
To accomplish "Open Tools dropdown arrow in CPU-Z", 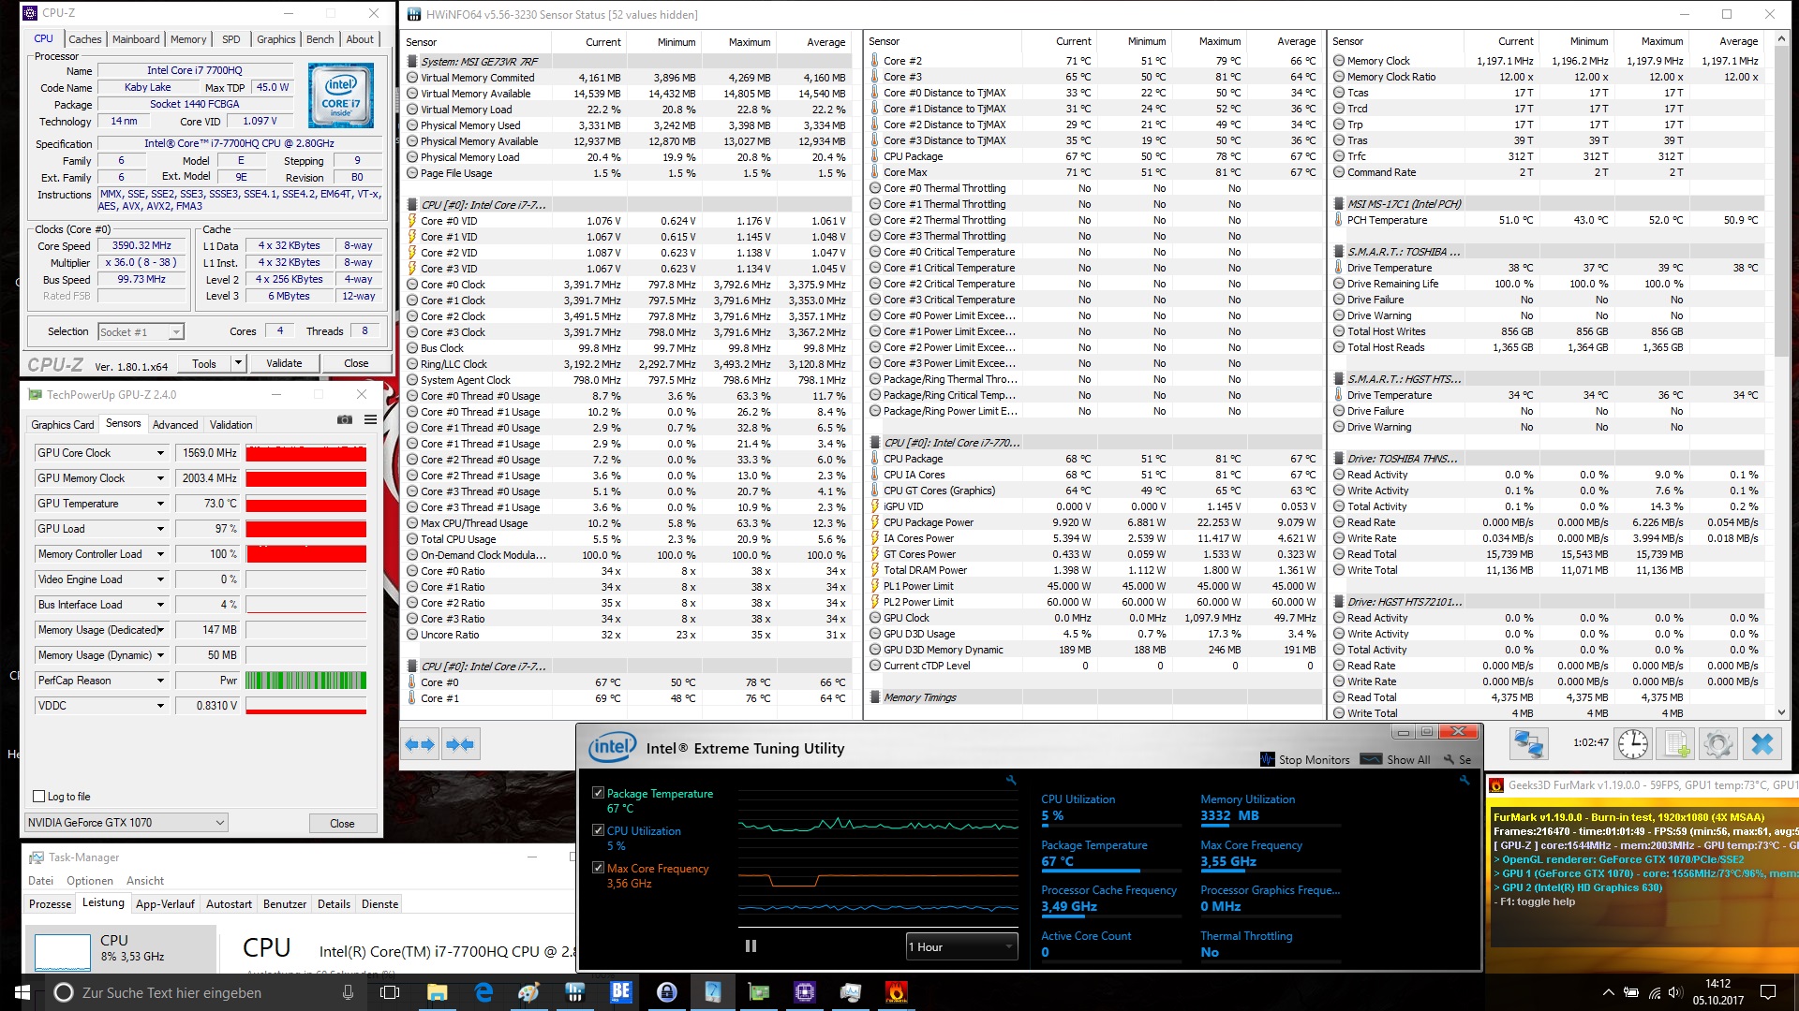I will coord(238,363).
